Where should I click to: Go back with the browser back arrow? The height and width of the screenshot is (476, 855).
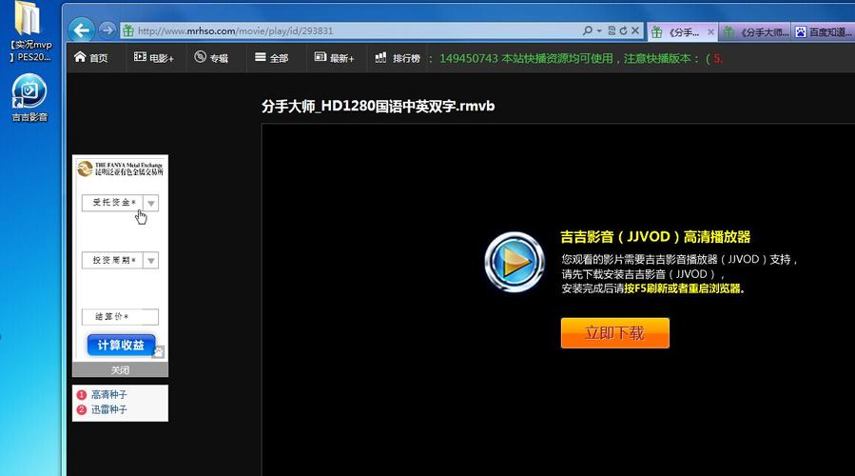click(x=82, y=30)
